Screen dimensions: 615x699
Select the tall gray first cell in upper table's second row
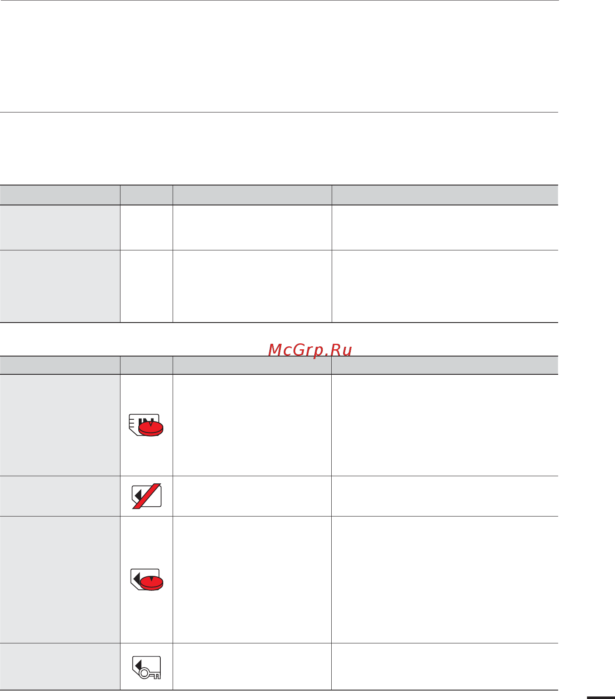coord(60,286)
